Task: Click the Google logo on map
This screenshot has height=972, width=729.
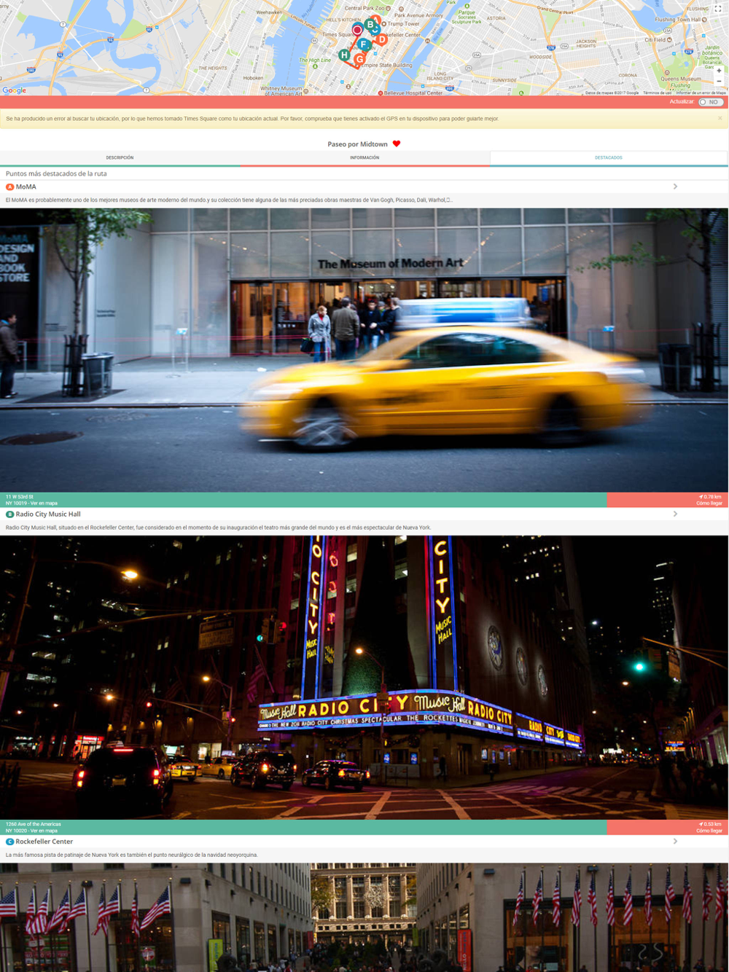Action: pyautogui.click(x=15, y=90)
